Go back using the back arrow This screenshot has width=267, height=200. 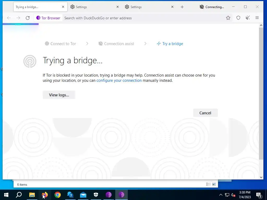[9, 18]
